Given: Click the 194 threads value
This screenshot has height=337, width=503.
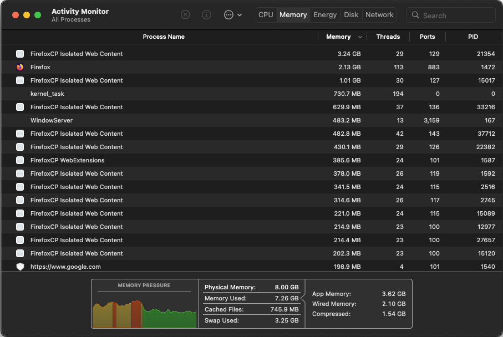Looking at the screenshot, I should (398, 94).
